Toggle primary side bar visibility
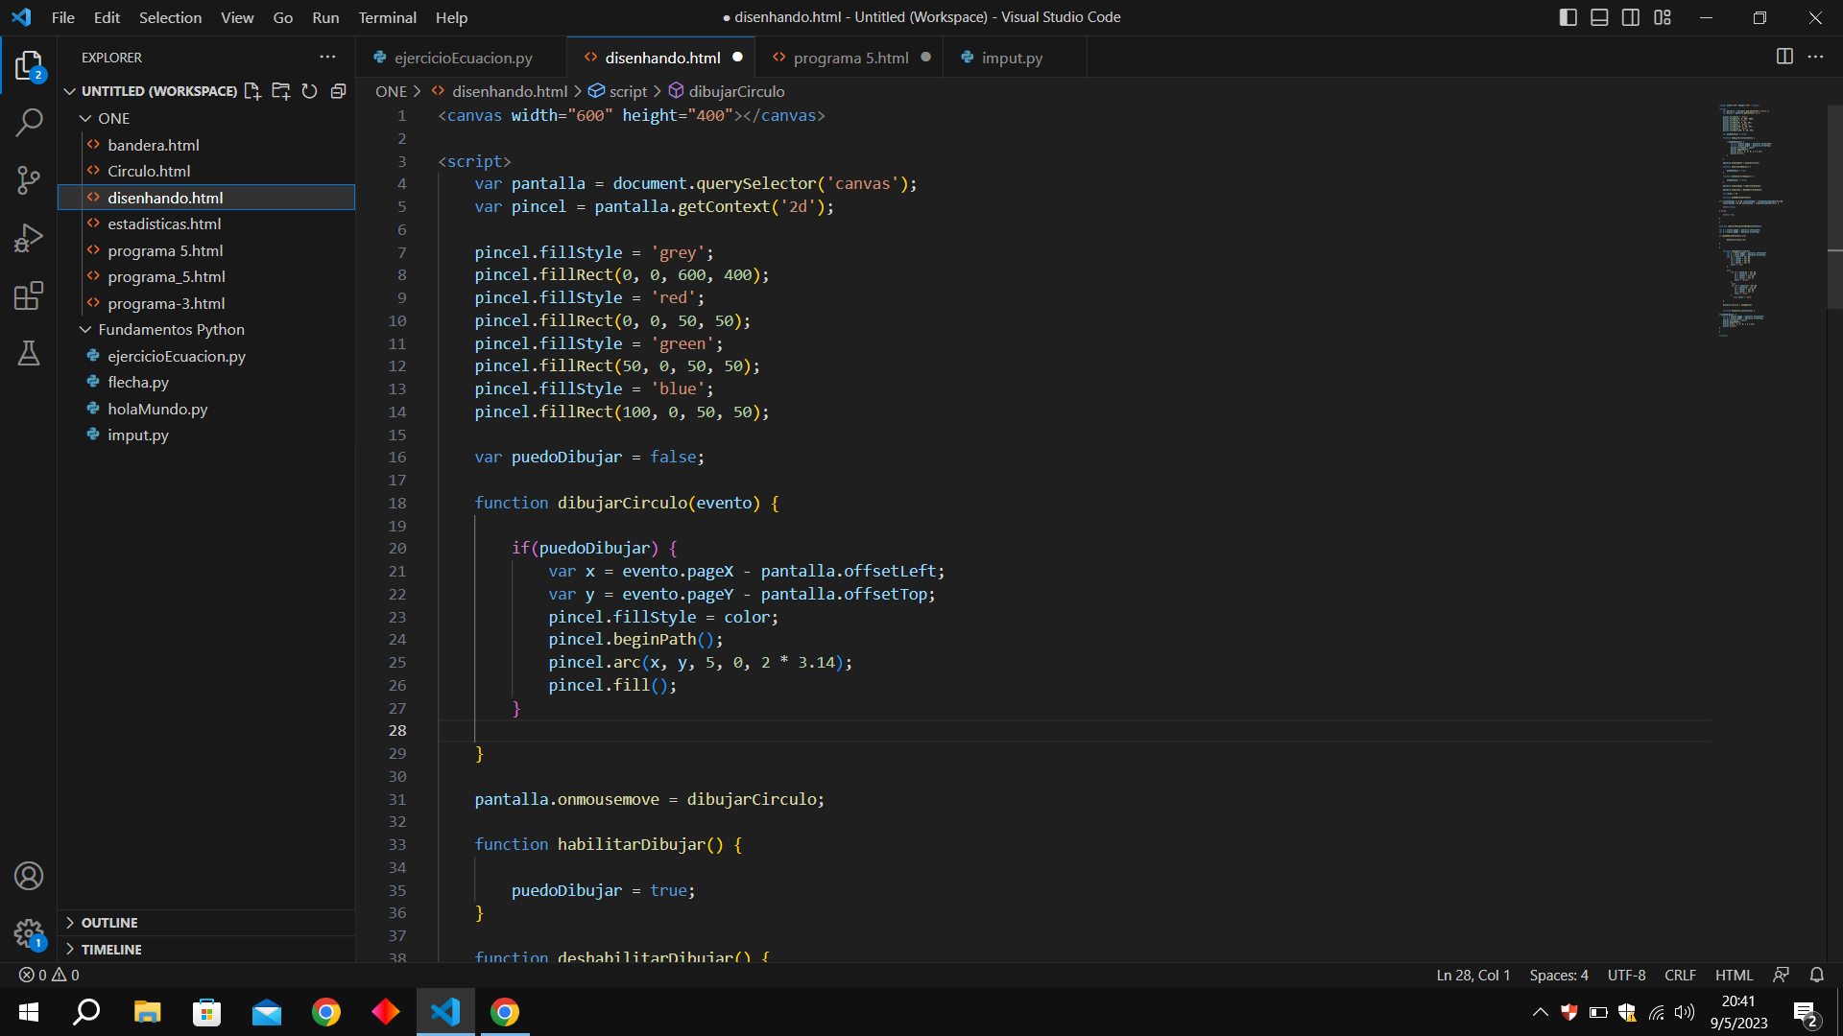The width and height of the screenshot is (1843, 1036). [x=1568, y=17]
